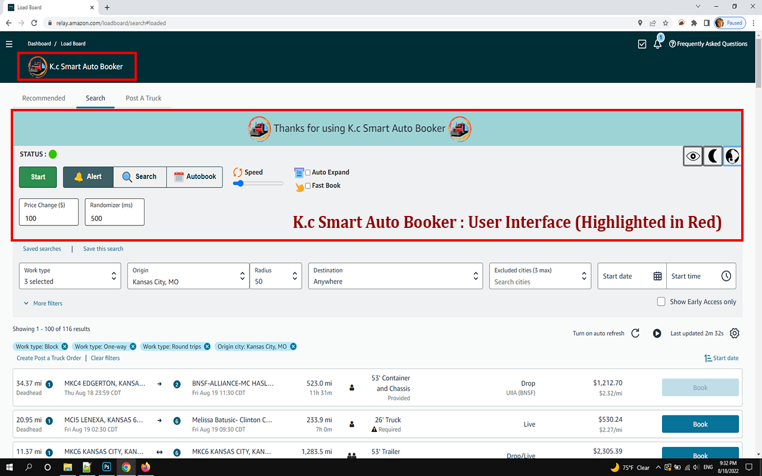Book the MKC4 Edgerton $1,212.70 load
762x476 pixels.
pyautogui.click(x=700, y=387)
